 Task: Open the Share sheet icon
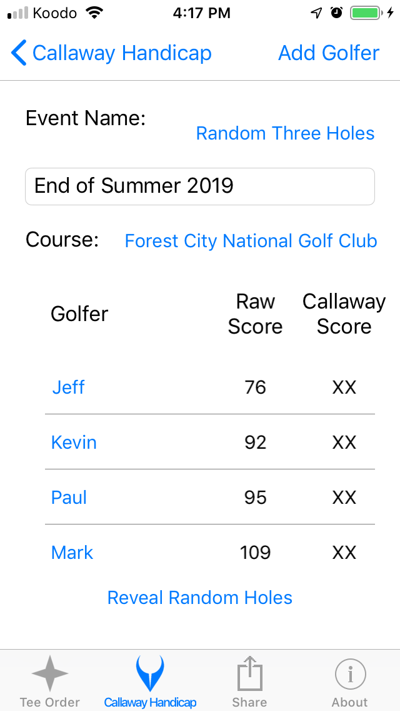click(x=249, y=673)
